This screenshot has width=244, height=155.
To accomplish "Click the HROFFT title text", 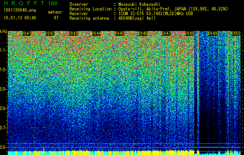I will [24, 3].
